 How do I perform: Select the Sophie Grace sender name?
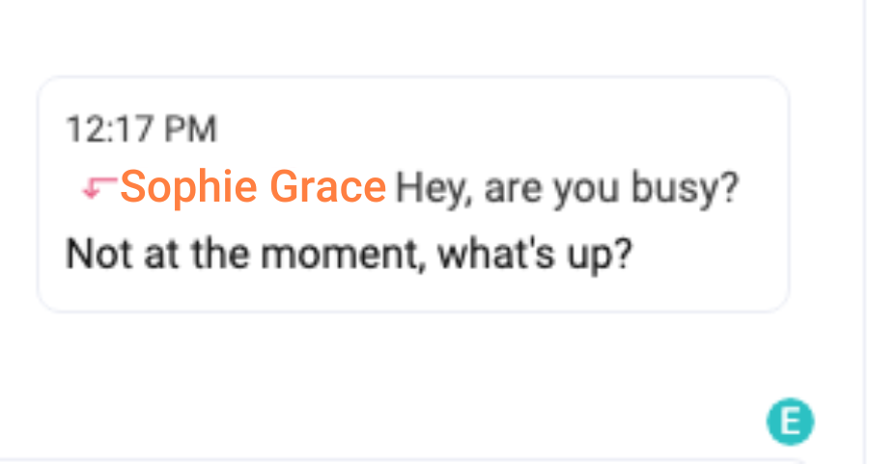point(253,186)
